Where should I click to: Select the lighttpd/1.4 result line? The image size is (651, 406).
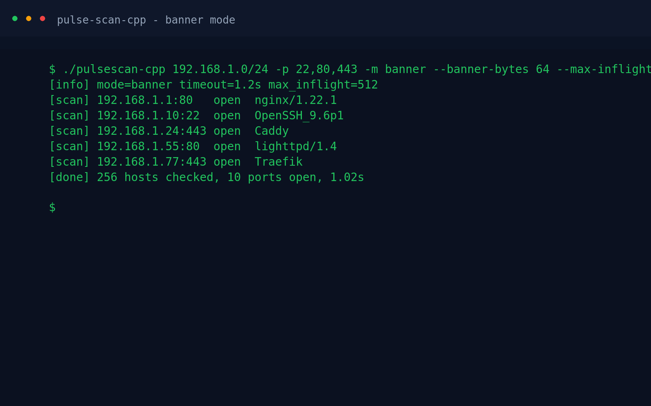295,146
